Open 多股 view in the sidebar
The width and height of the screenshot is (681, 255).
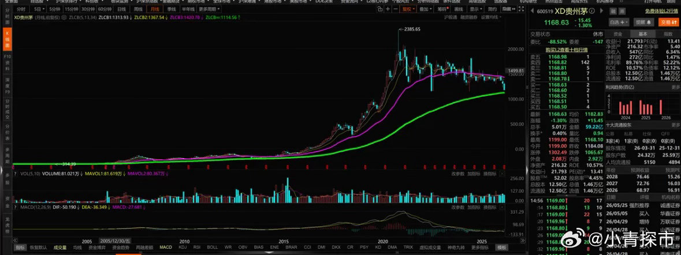tap(6, 178)
